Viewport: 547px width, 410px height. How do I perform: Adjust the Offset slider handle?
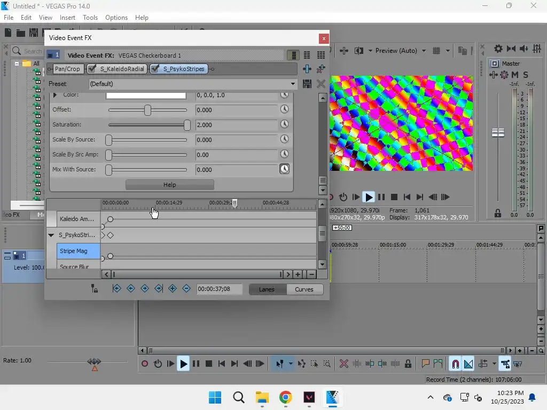(147, 110)
